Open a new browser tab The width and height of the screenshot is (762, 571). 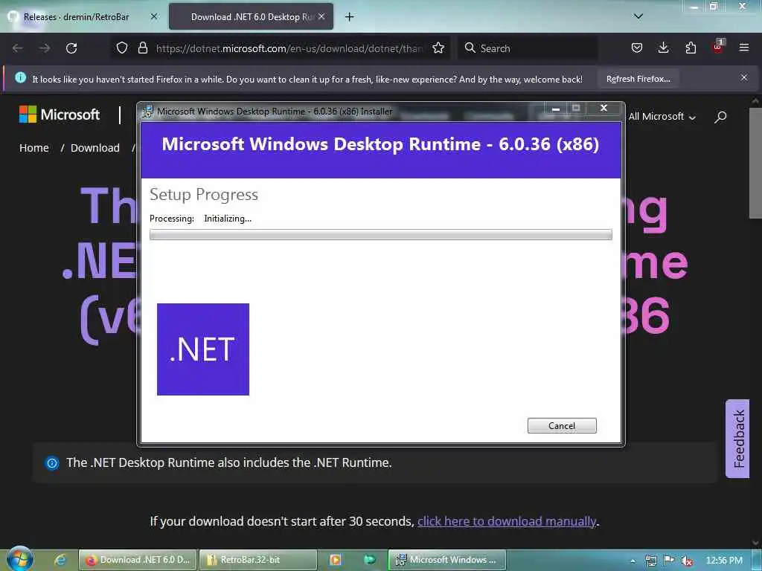point(350,17)
